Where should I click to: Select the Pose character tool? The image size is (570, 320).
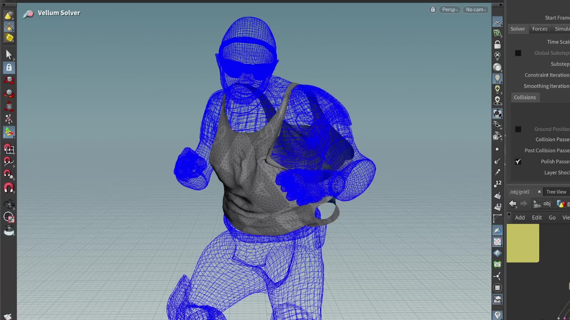click(9, 119)
